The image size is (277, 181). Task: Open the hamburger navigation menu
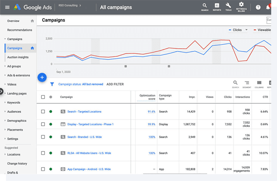[7, 7]
